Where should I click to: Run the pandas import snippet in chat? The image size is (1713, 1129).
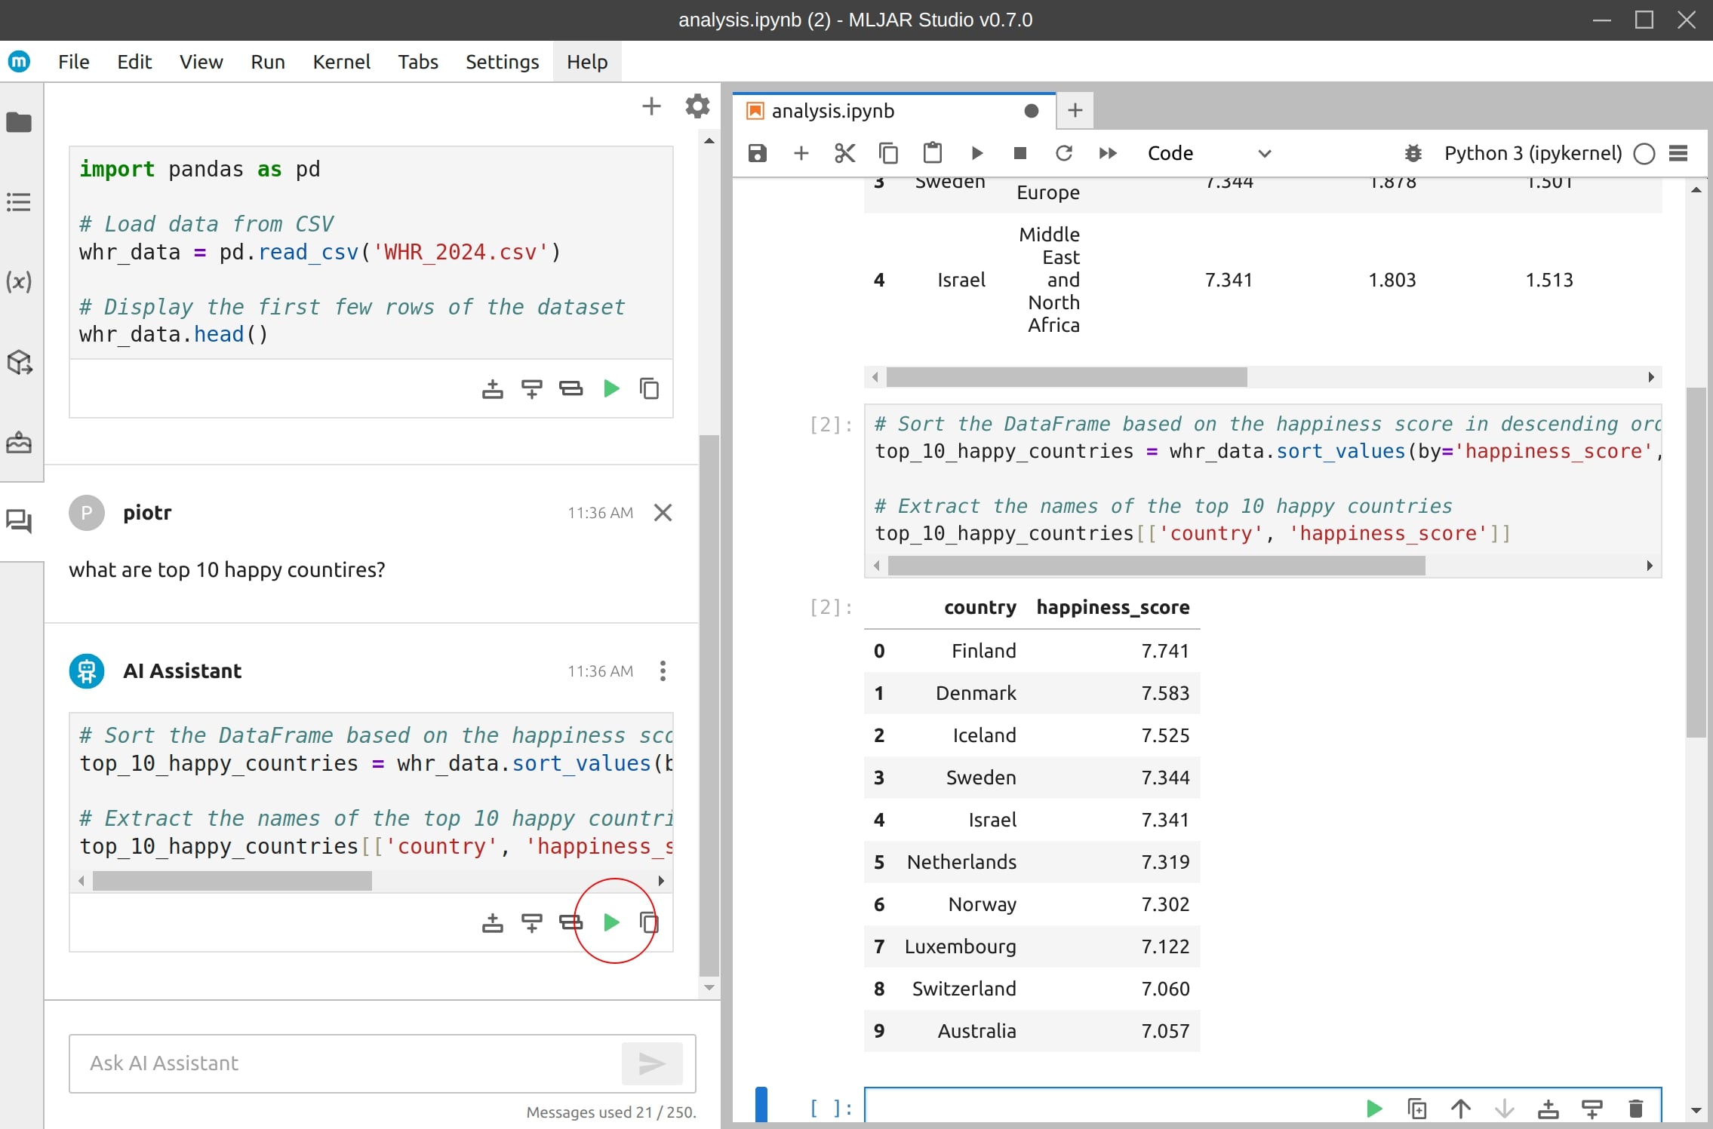coord(611,388)
